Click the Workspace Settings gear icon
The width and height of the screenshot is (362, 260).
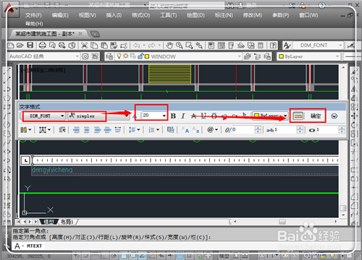click(85, 56)
